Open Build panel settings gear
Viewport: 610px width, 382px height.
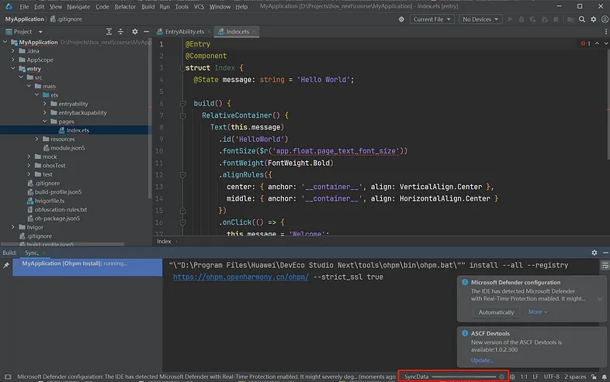(594, 253)
